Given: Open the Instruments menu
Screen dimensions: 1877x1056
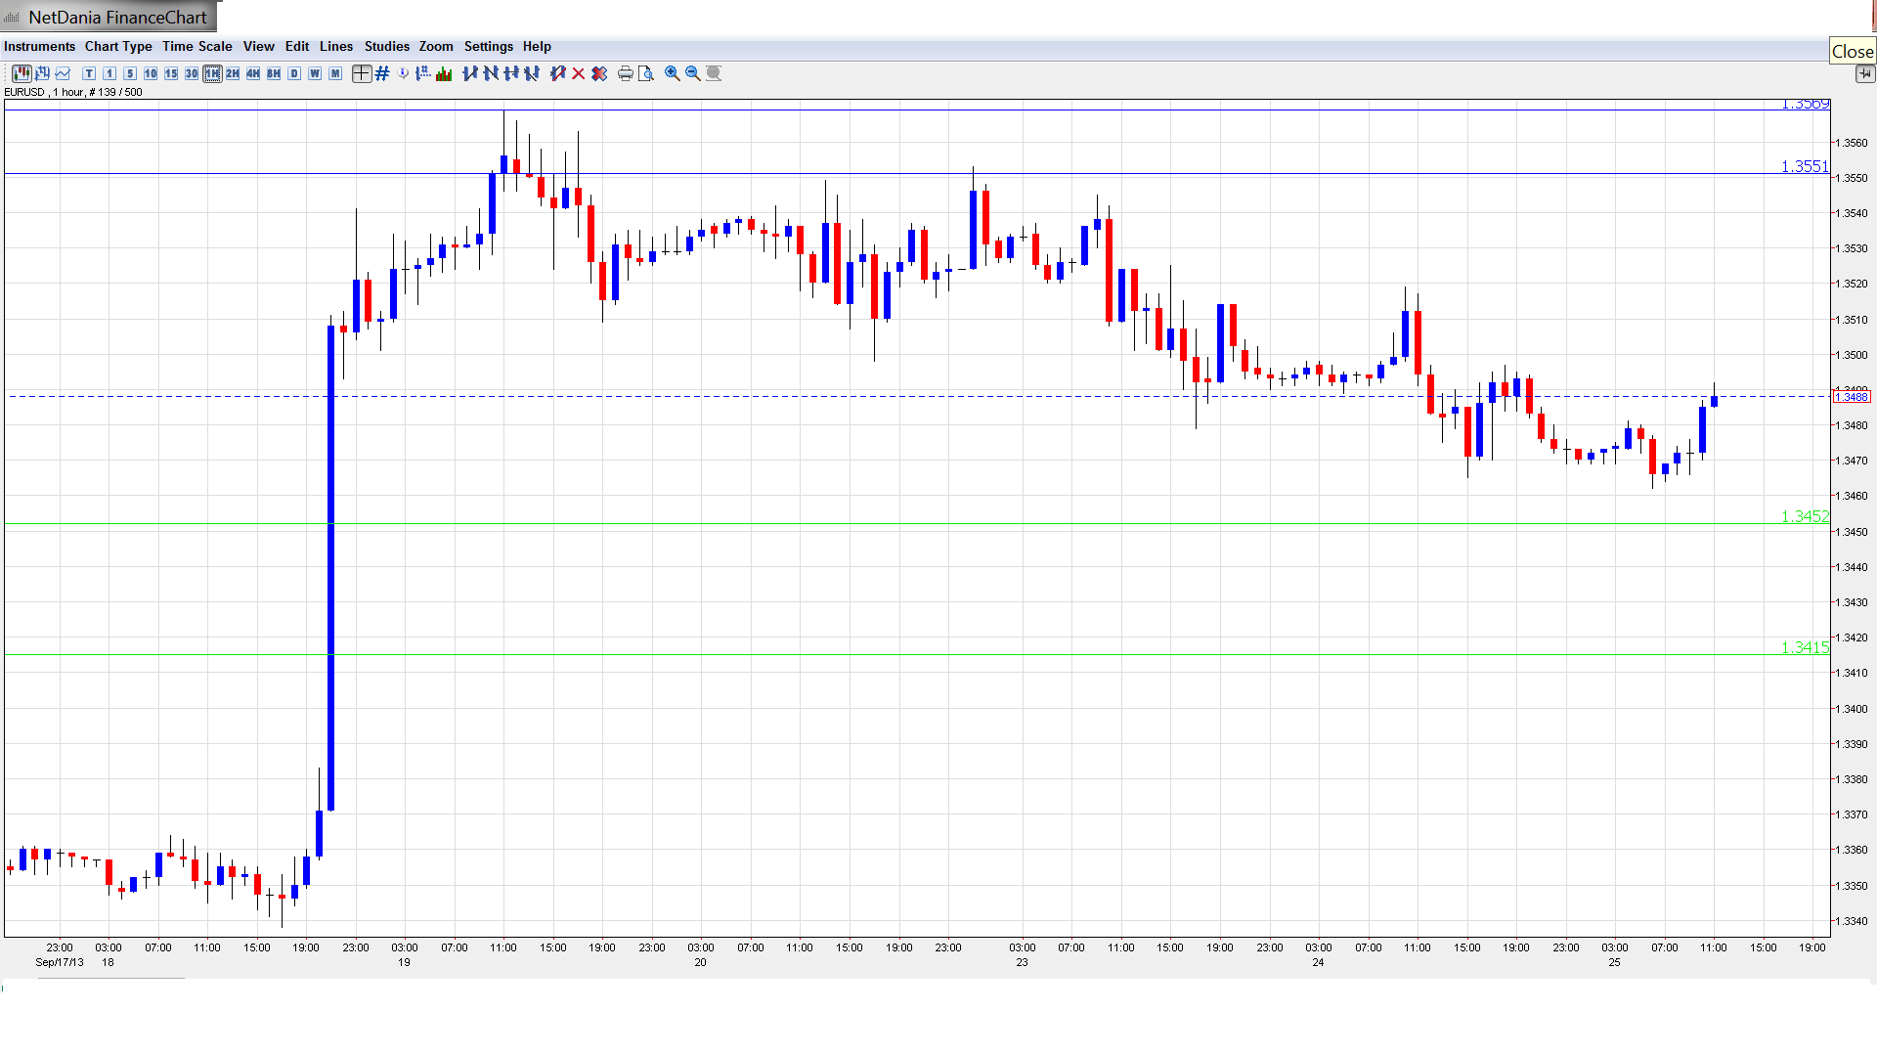Looking at the screenshot, I should (39, 46).
